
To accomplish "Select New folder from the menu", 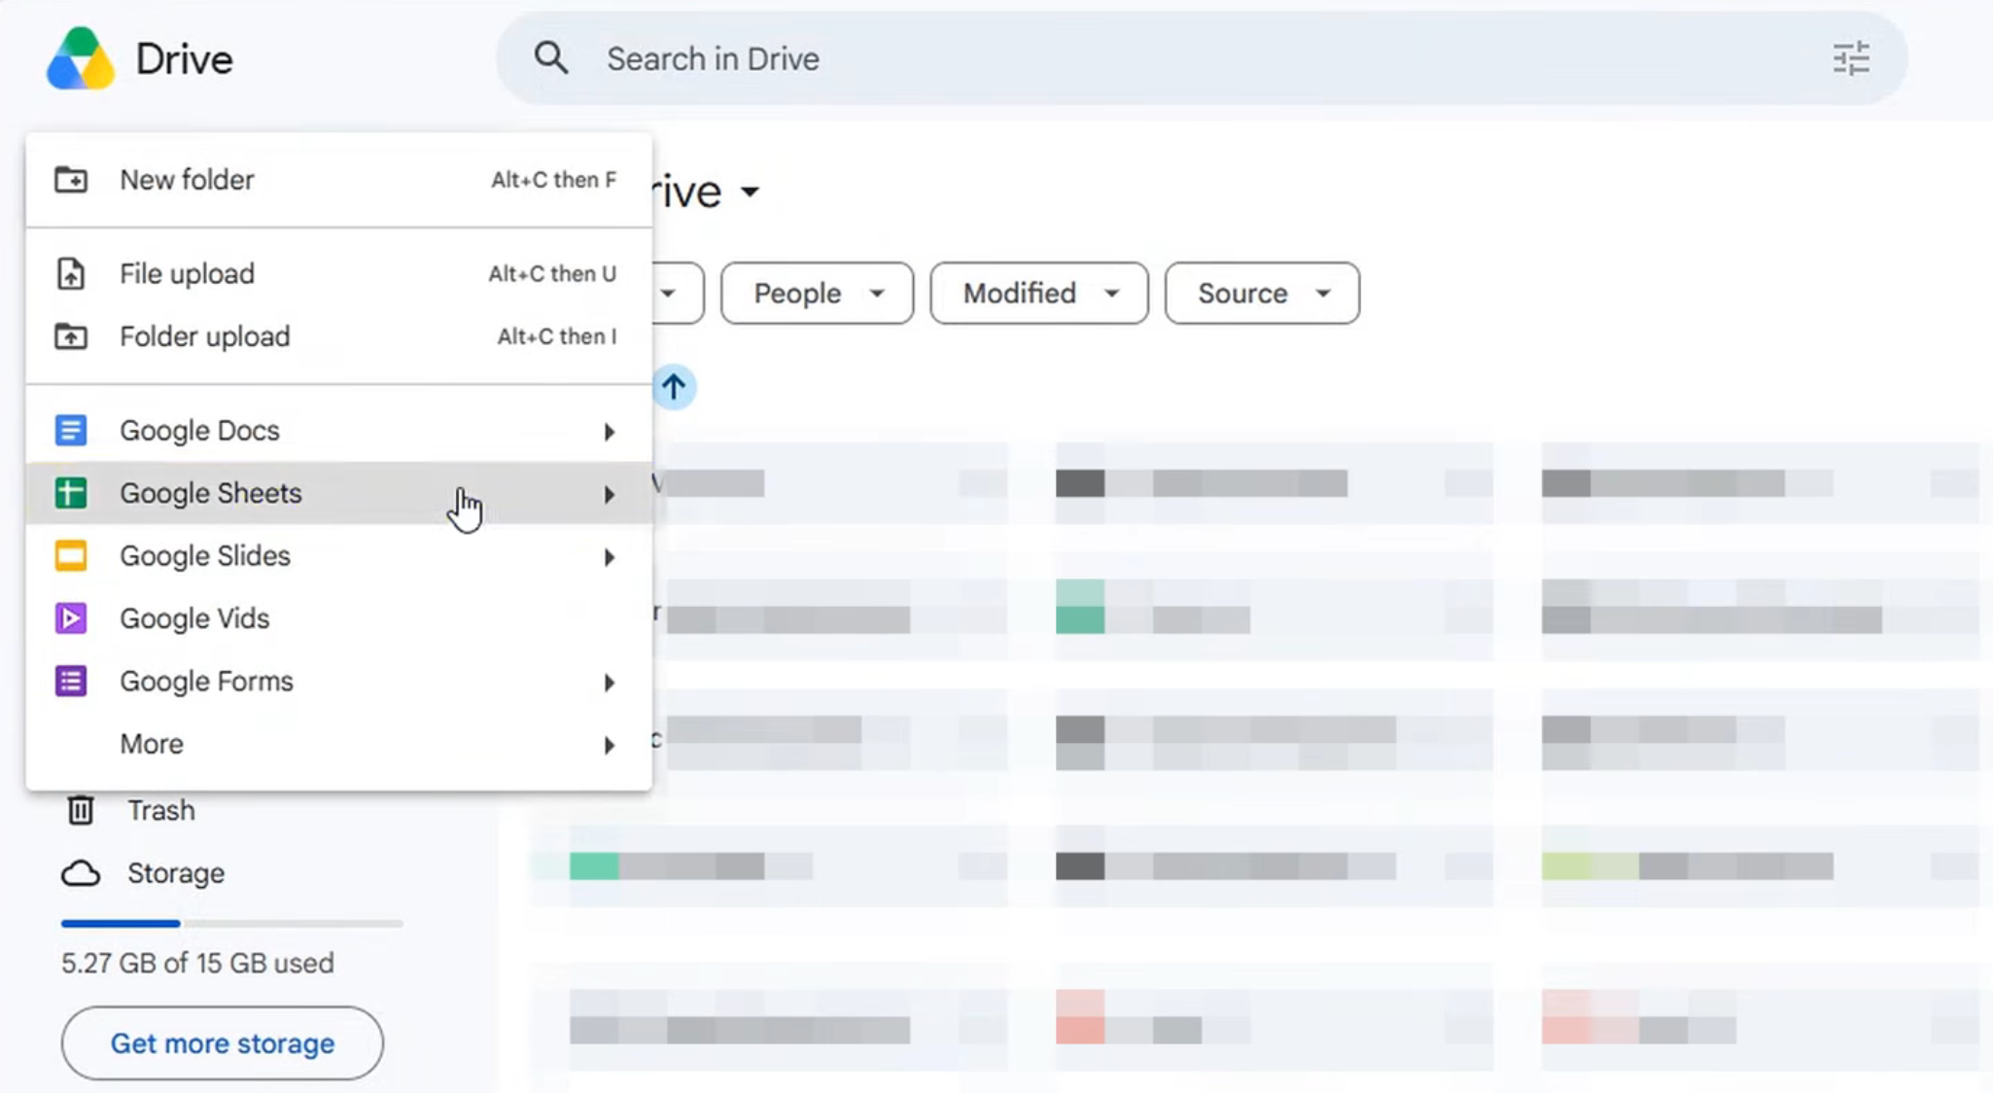I will (338, 180).
